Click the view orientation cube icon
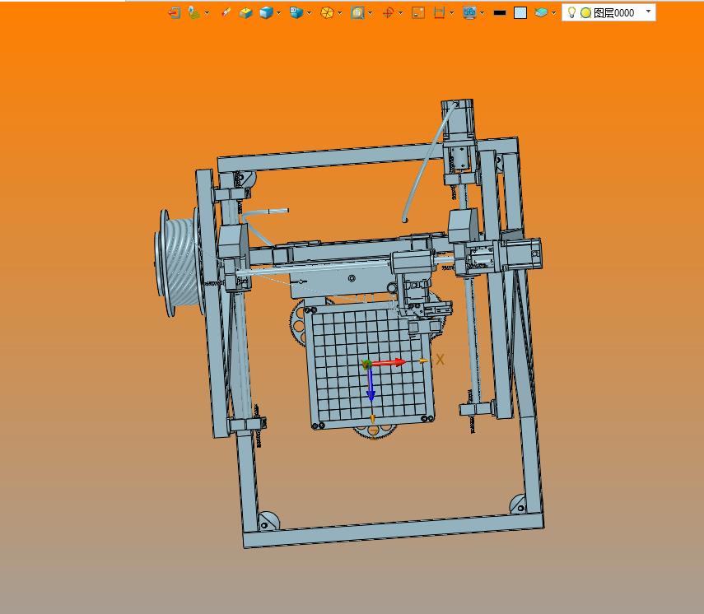This screenshot has width=704, height=614. [296, 12]
